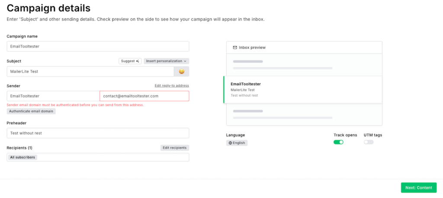The width and height of the screenshot is (443, 198).
Task: Open the emoji picker in Subject field
Action: 181,71
